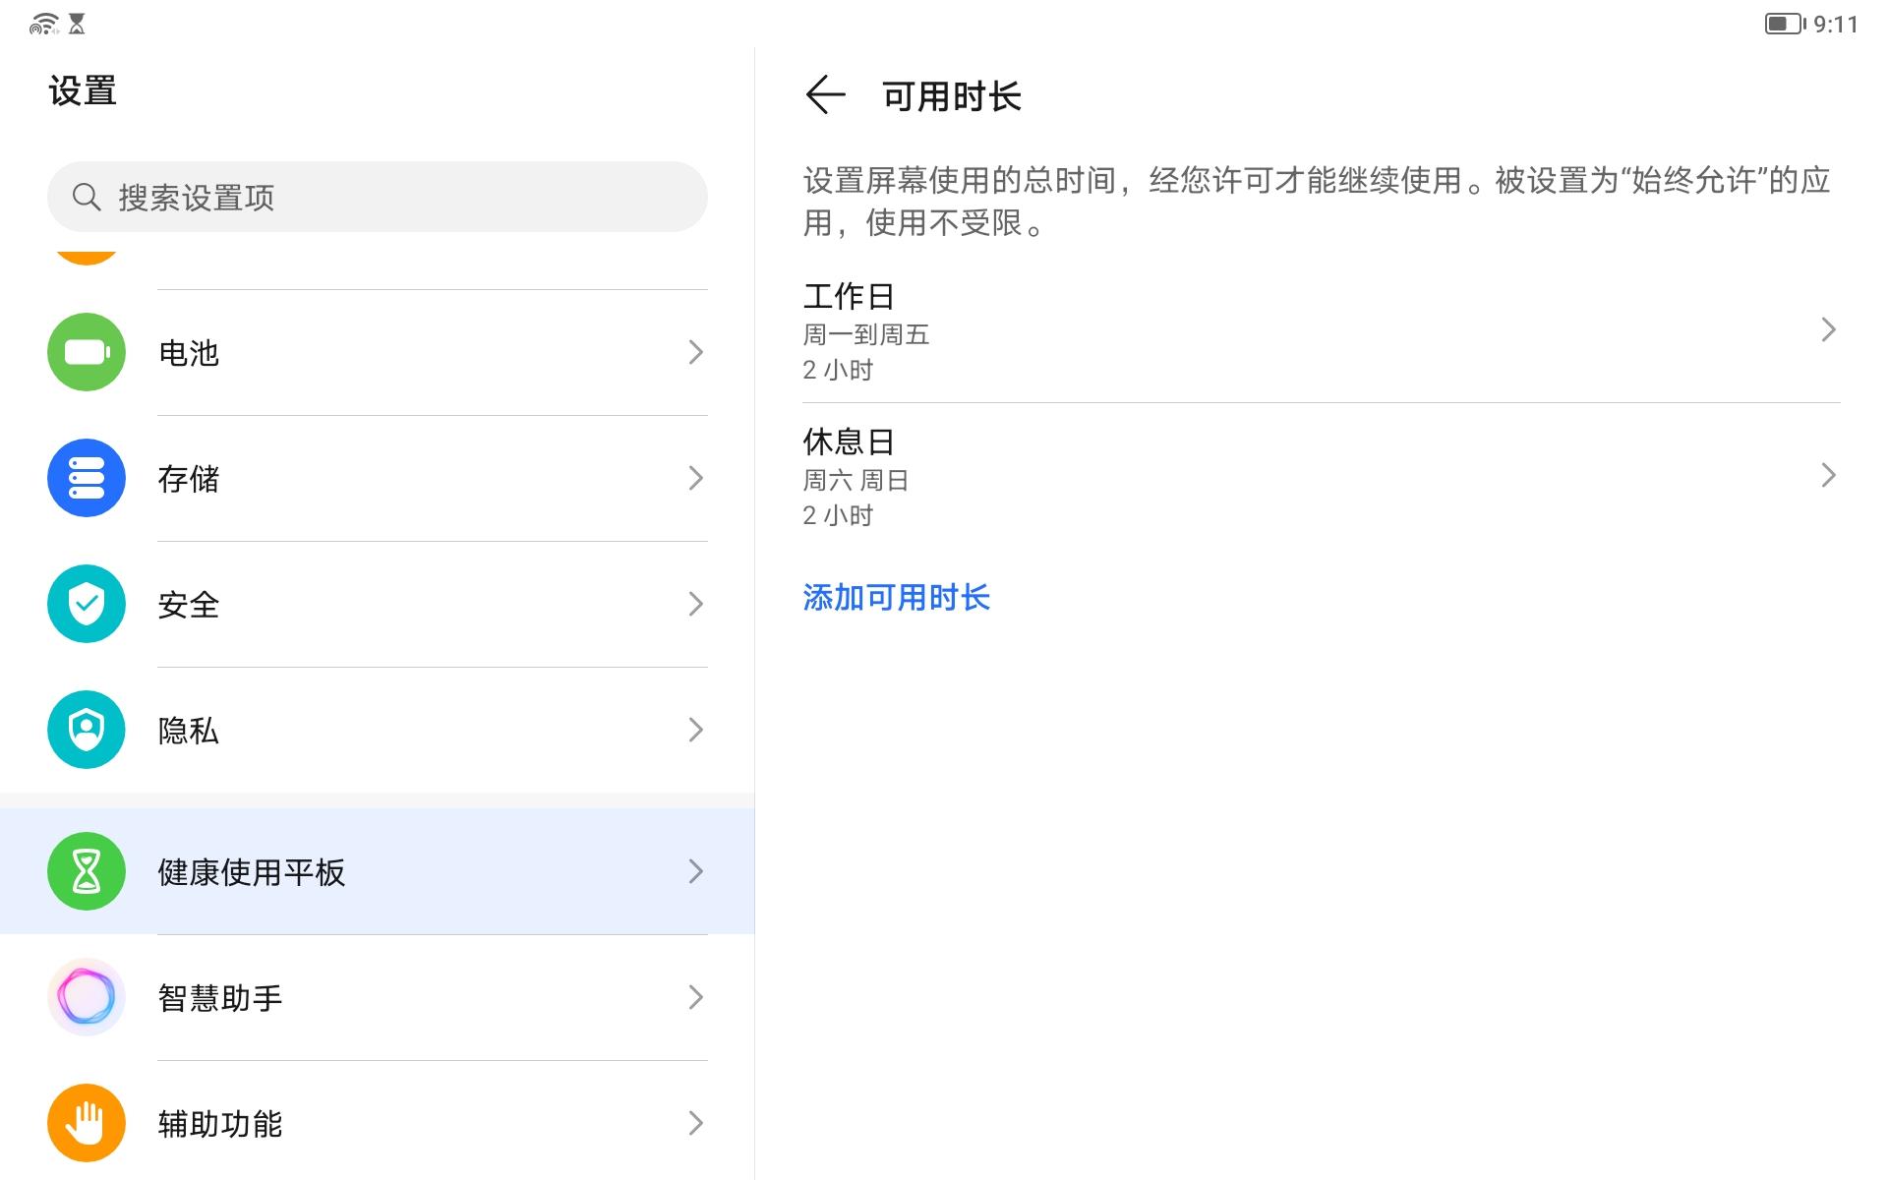Expand the 工作日 (Weekday) settings chevron

[1826, 331]
